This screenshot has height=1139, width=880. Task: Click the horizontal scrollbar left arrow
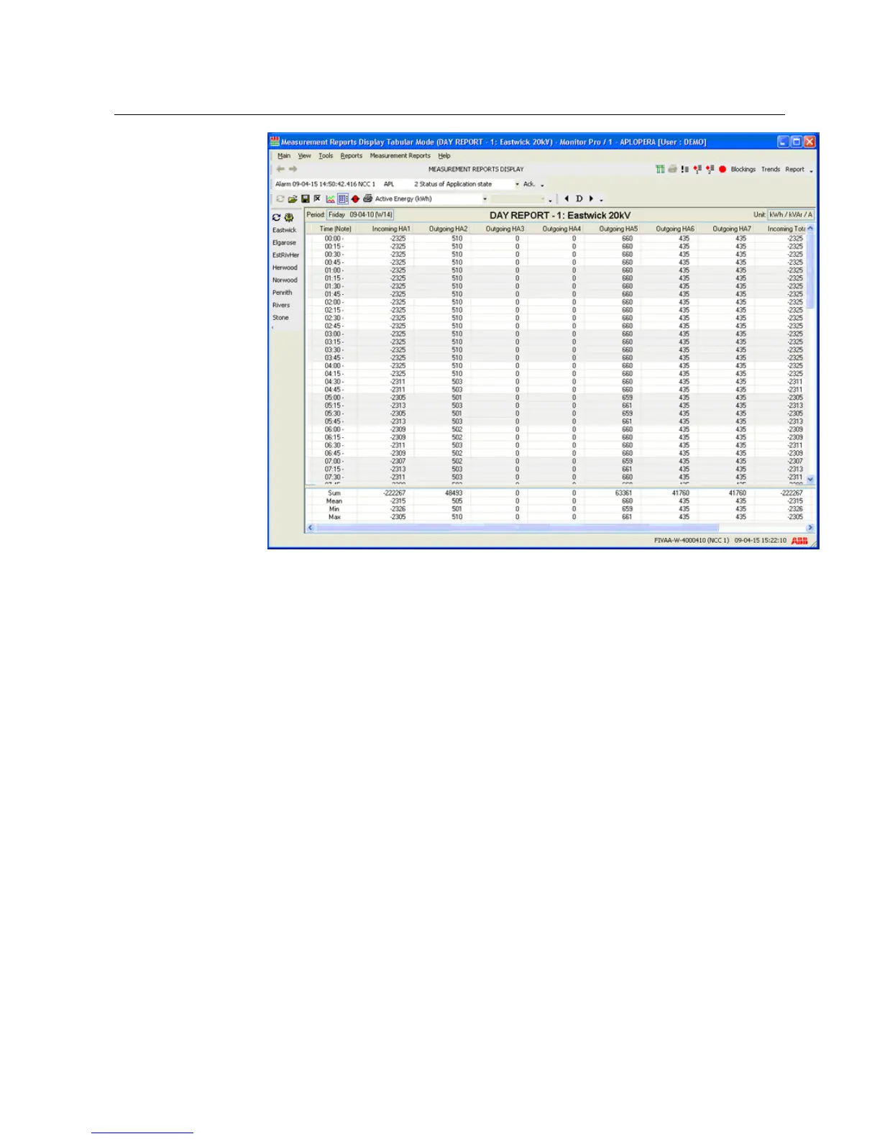click(311, 528)
